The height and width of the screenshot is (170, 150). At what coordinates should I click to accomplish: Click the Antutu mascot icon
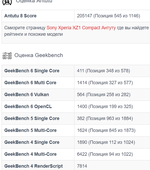(x=7, y=2)
